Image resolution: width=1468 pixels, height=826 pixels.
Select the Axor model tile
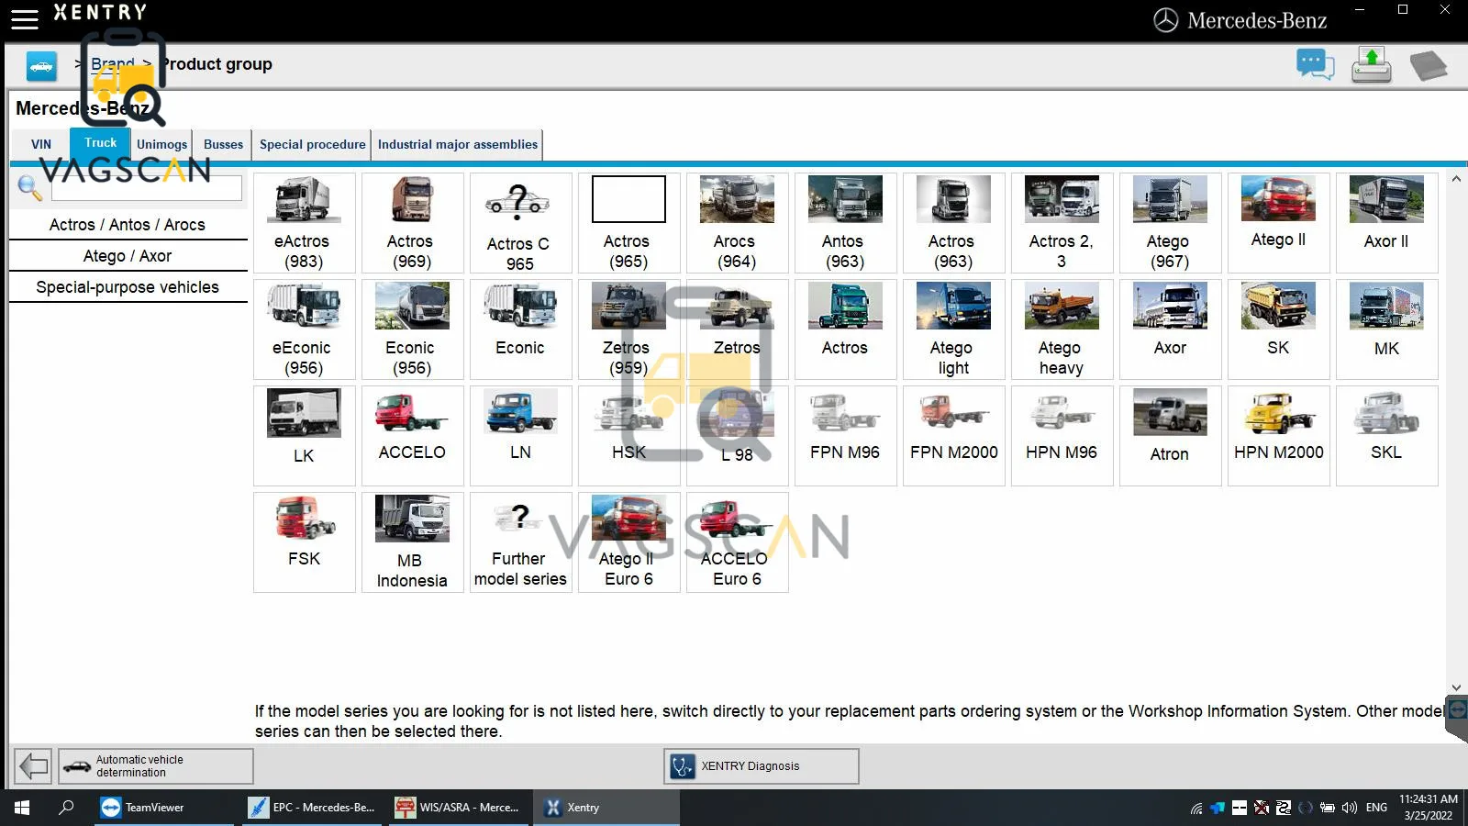pos(1170,329)
